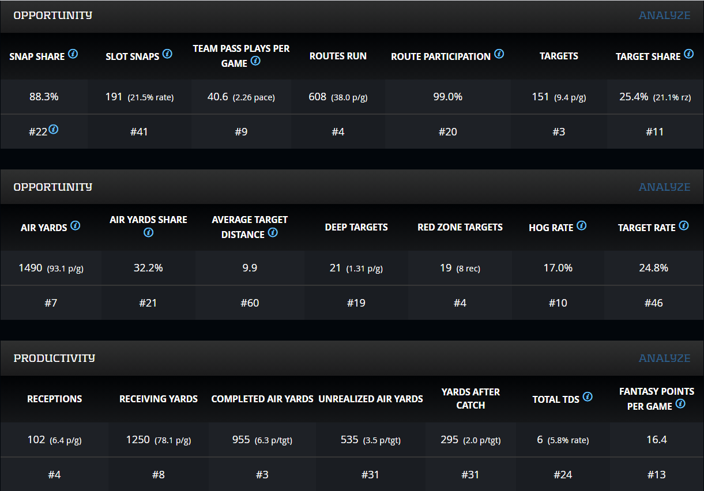Show the Route Participation info tooltip icon
704x491 pixels.
pos(499,54)
